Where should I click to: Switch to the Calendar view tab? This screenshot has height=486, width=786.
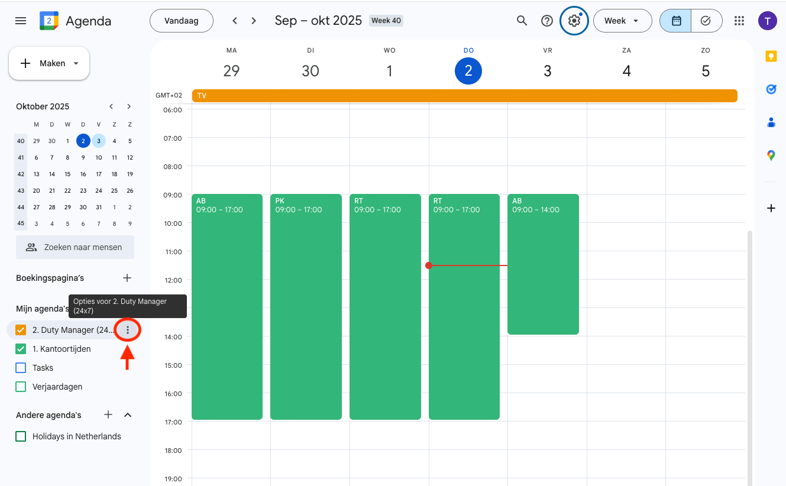676,21
